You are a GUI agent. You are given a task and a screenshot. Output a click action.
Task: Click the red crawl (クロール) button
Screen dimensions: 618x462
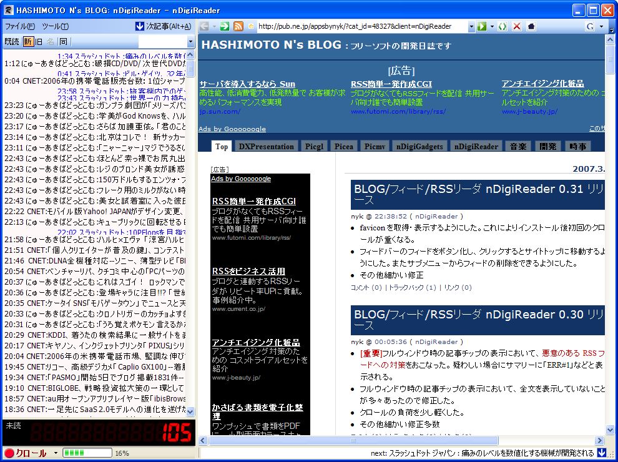25,453
